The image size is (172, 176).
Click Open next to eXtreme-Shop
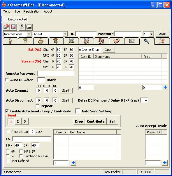tap(108, 50)
